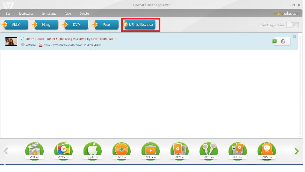Open the Súgó menu
The width and height of the screenshot is (305, 172).
pyautogui.click(x=68, y=14)
